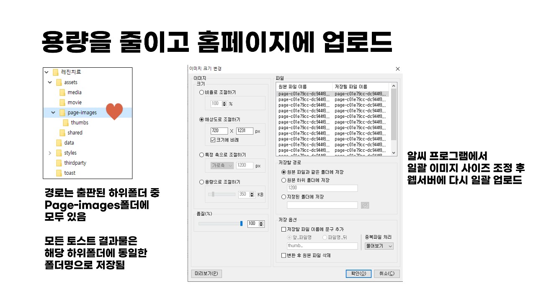This screenshot has height=301, width=536.
Task: Click the thumbs folder icon
Action: tap(66, 122)
